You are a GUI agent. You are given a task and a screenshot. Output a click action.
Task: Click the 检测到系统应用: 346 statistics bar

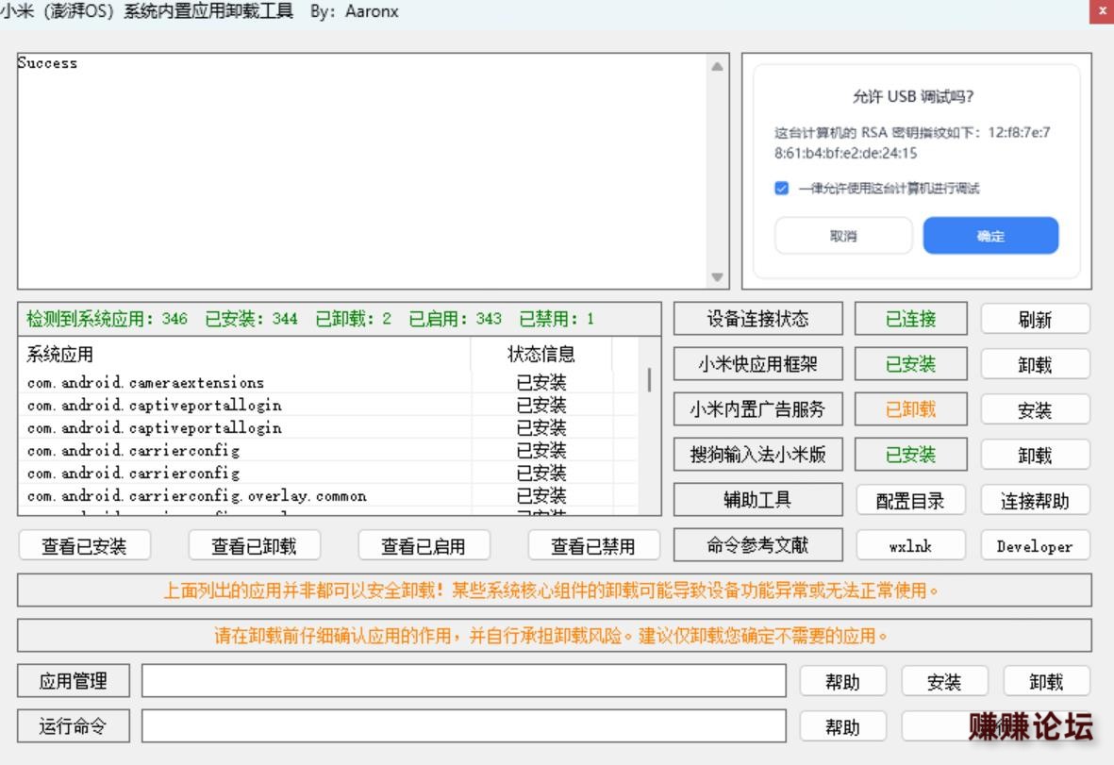pyautogui.click(x=339, y=319)
